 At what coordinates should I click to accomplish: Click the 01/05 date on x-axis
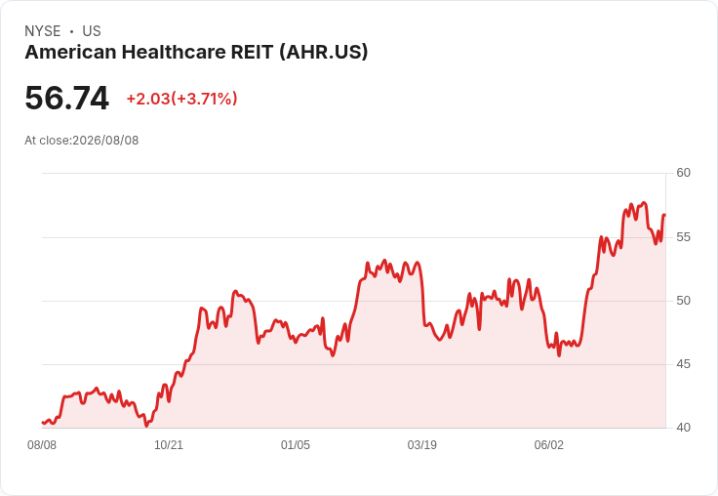click(296, 445)
